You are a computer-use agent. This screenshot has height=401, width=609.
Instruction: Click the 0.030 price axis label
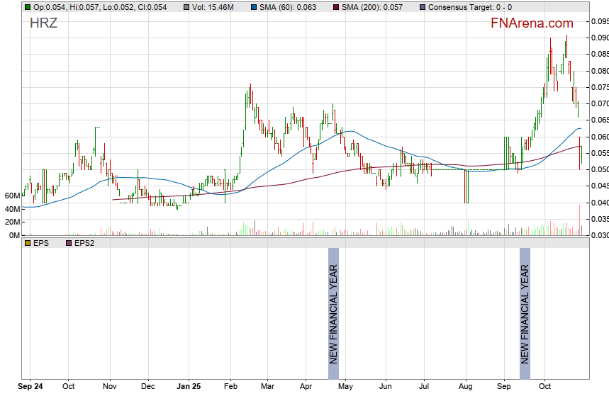[599, 235]
